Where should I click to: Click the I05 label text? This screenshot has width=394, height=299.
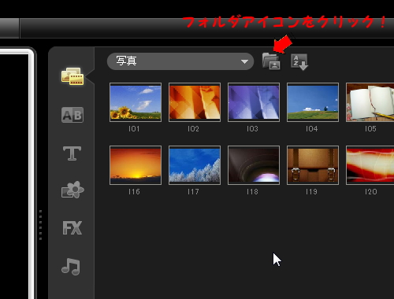[370, 129]
